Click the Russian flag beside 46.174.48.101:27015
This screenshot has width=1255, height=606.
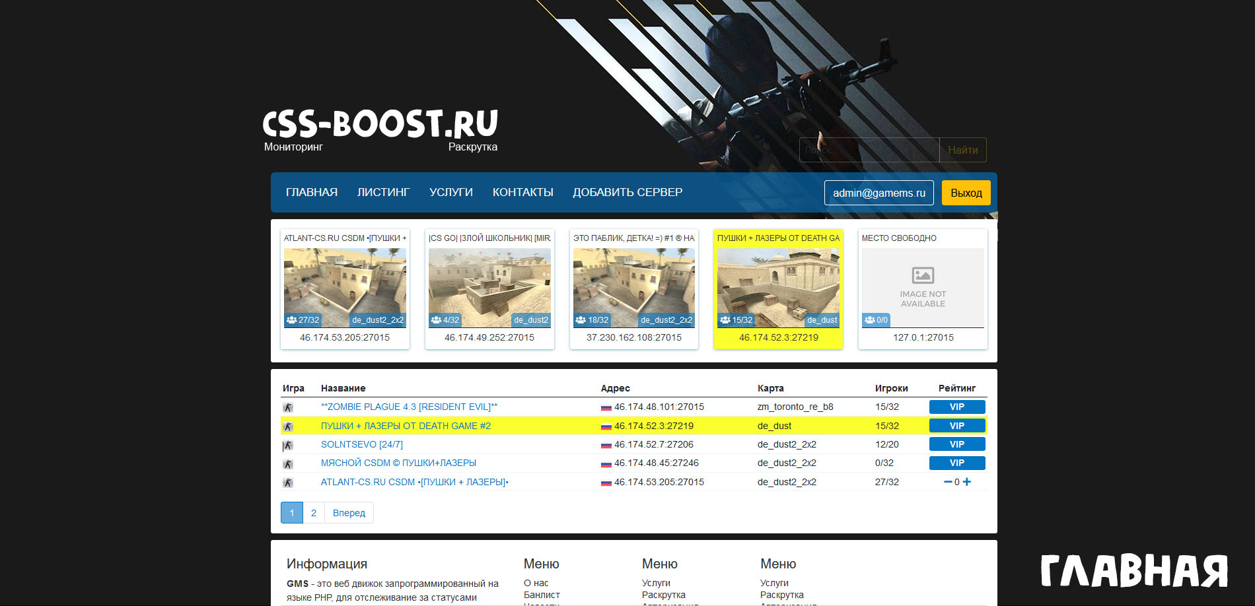pos(606,407)
